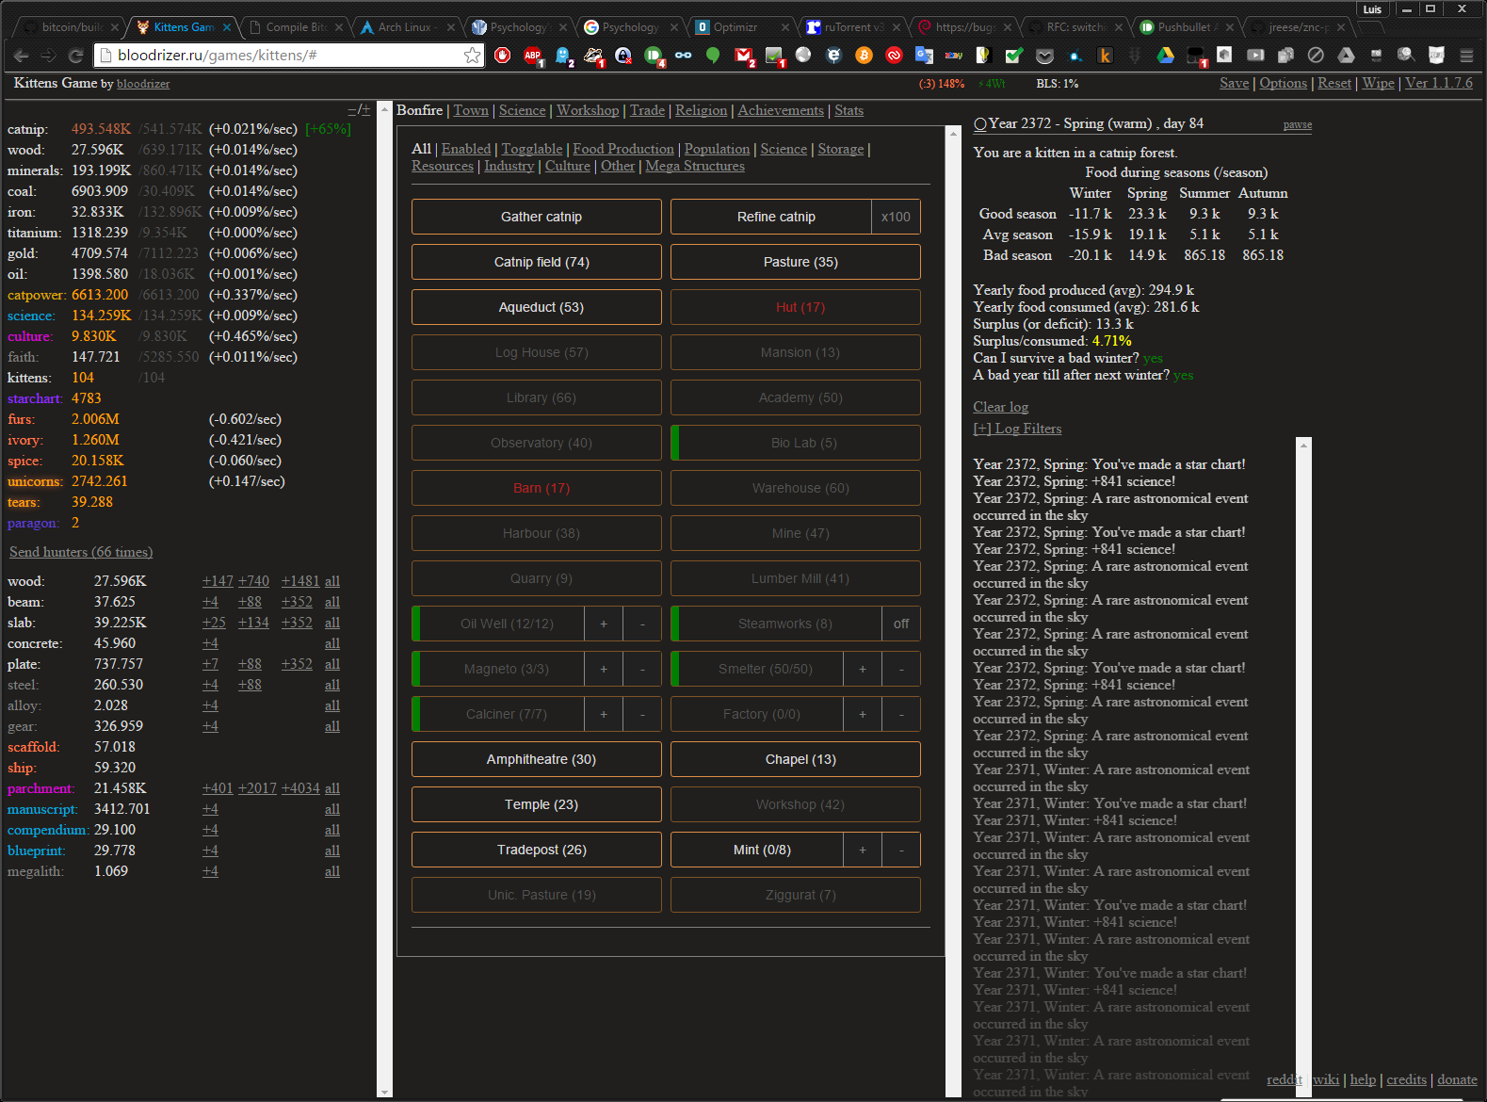Expand the Log Filters section
Viewport: 1487px width, 1102px height.
click(x=1017, y=429)
